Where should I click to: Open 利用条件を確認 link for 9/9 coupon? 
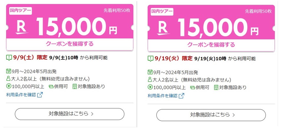(x=21, y=95)
